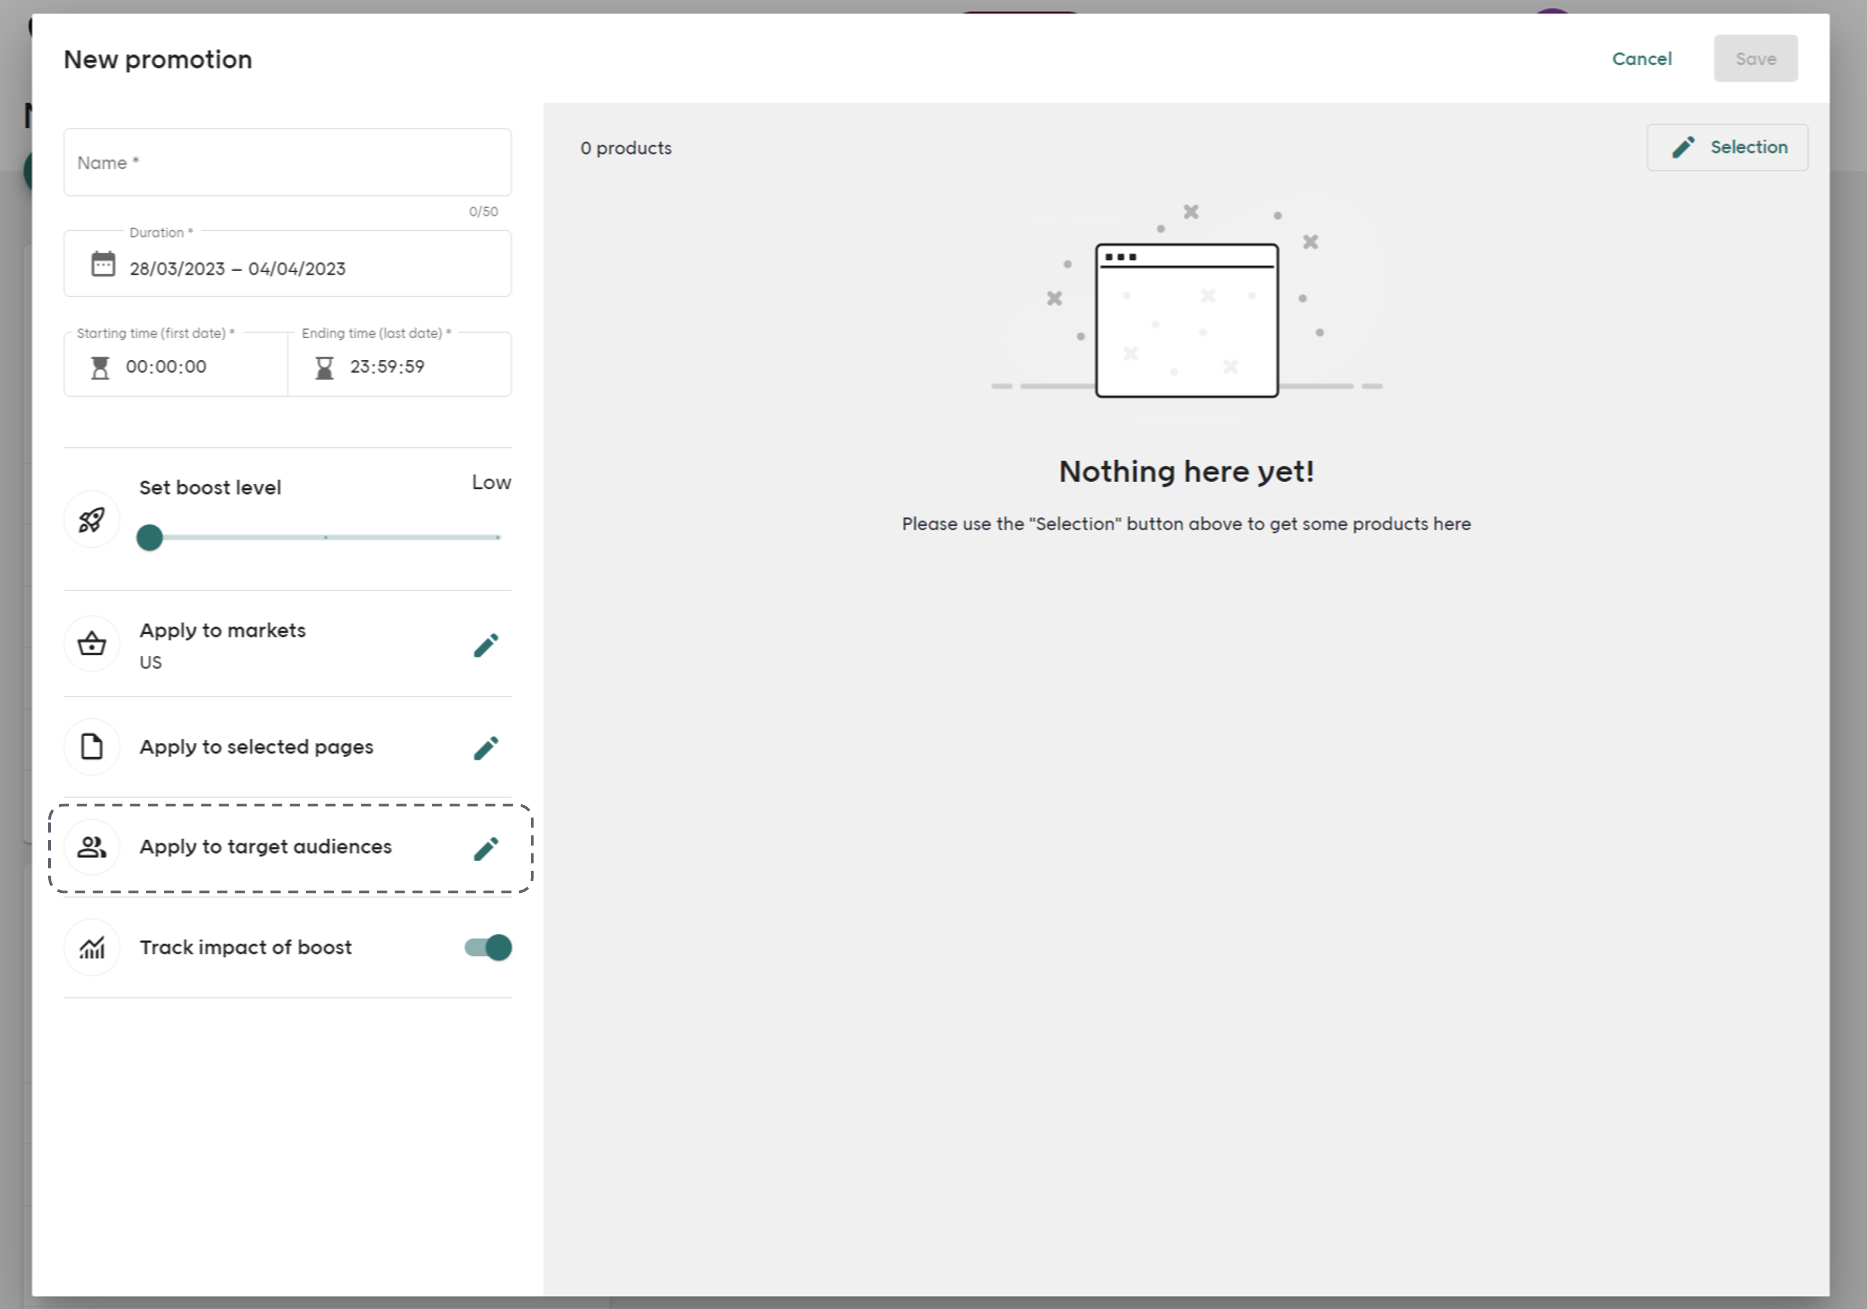Click the calendar icon in Duration

pyautogui.click(x=104, y=264)
